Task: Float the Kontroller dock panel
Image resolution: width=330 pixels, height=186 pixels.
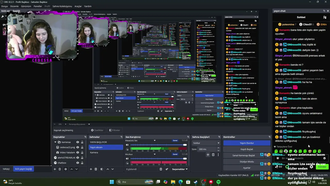Action: click(x=270, y=137)
